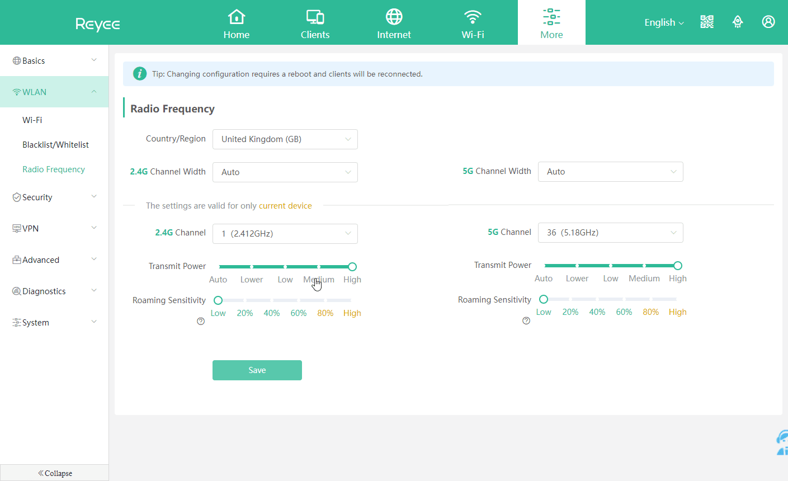Click the 2.4G Roaming Sensitivity help icon

[201, 322]
